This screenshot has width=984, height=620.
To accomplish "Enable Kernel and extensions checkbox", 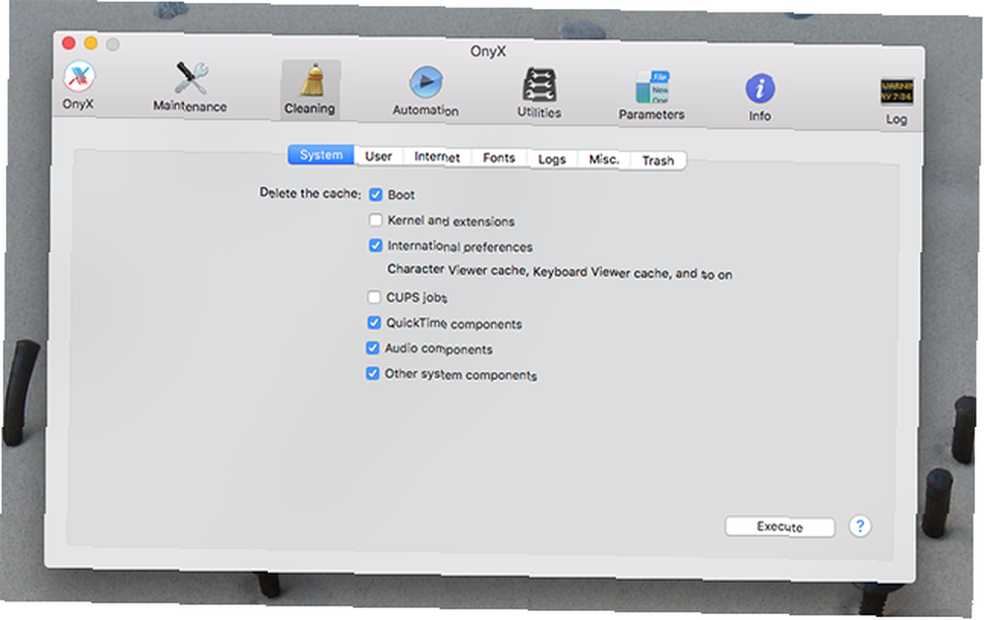I will coord(375,219).
